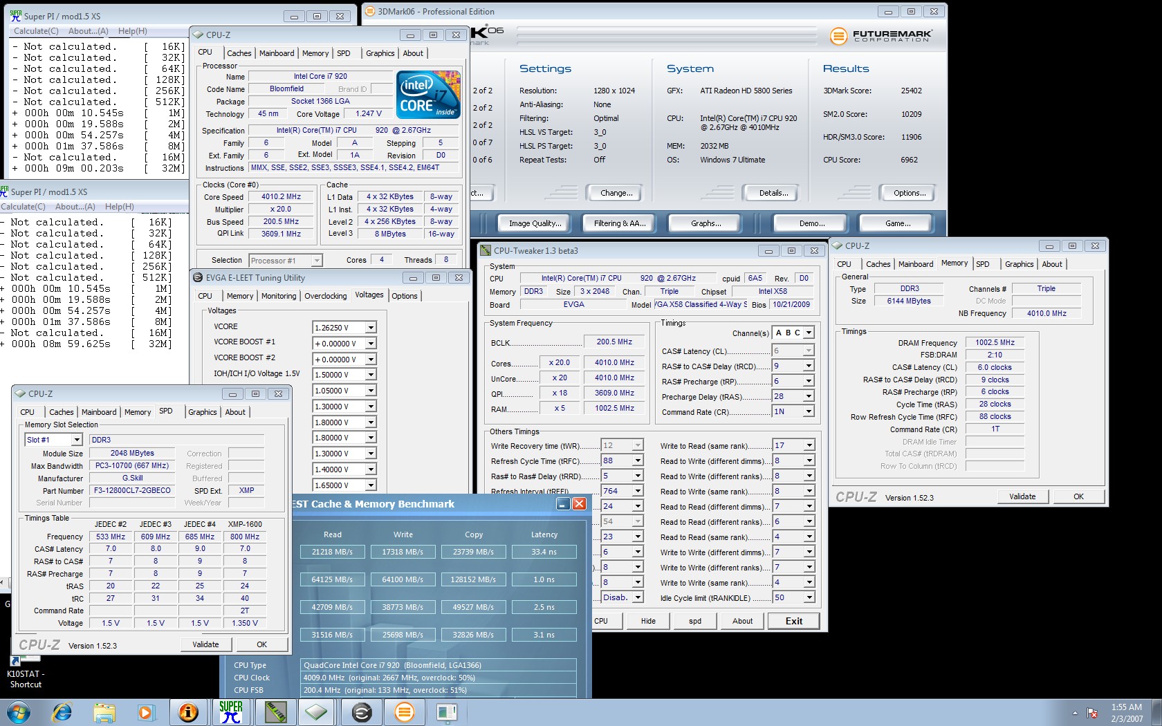Open Command Rate (CR) dropdown in CPU-Tweaker
The height and width of the screenshot is (726, 1162).
(809, 411)
